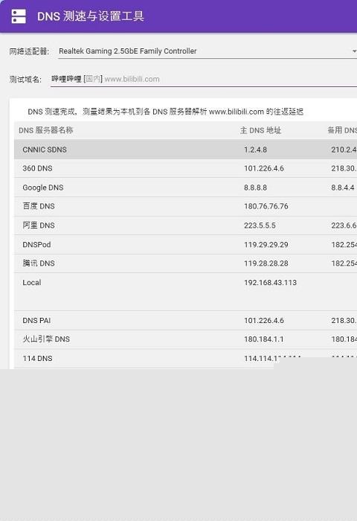This screenshot has width=357, height=521.
Task: Click the '网络适配器' label
Action: point(29,51)
